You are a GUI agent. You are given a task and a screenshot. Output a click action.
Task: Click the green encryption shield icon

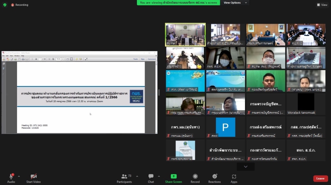[4, 5]
